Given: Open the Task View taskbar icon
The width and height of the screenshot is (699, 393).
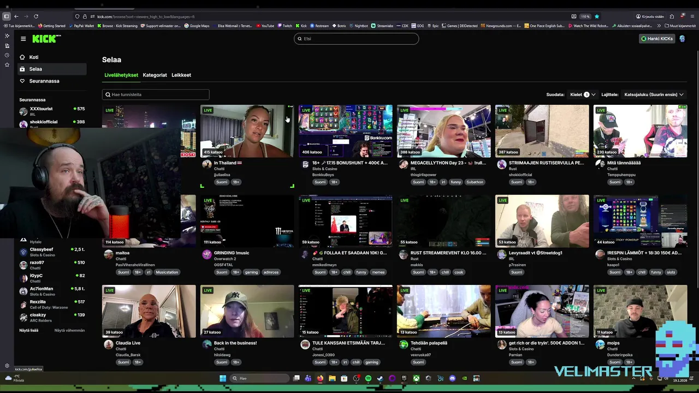Looking at the screenshot, I should click(x=297, y=378).
